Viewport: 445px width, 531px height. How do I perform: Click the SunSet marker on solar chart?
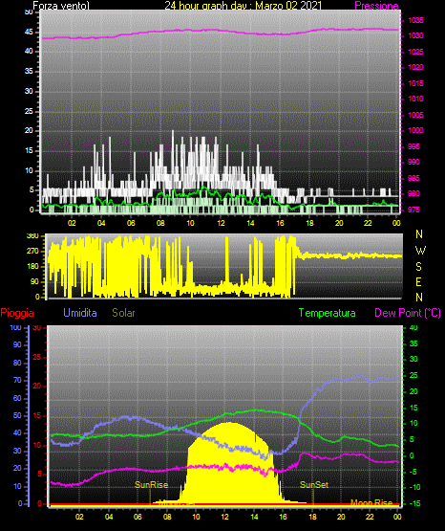314,485
